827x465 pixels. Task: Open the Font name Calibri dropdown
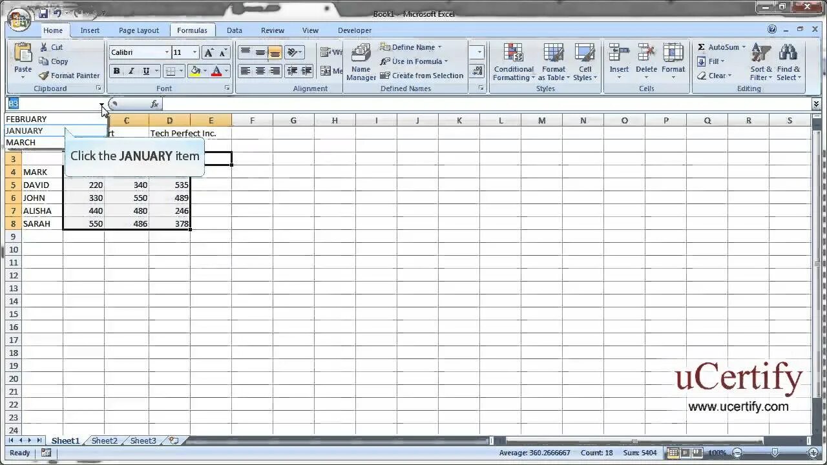[x=167, y=52]
